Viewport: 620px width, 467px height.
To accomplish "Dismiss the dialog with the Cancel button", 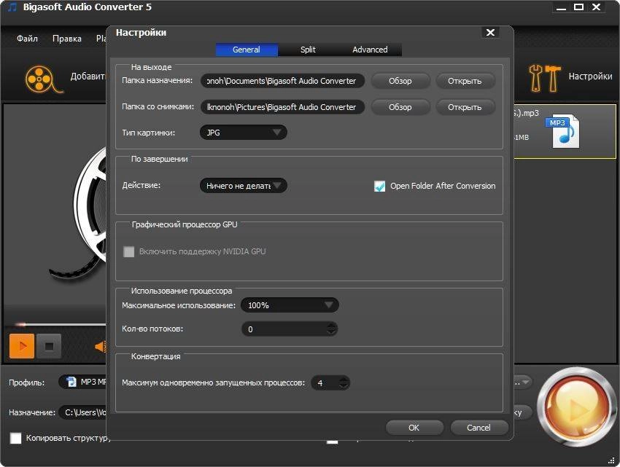I will pyautogui.click(x=478, y=428).
